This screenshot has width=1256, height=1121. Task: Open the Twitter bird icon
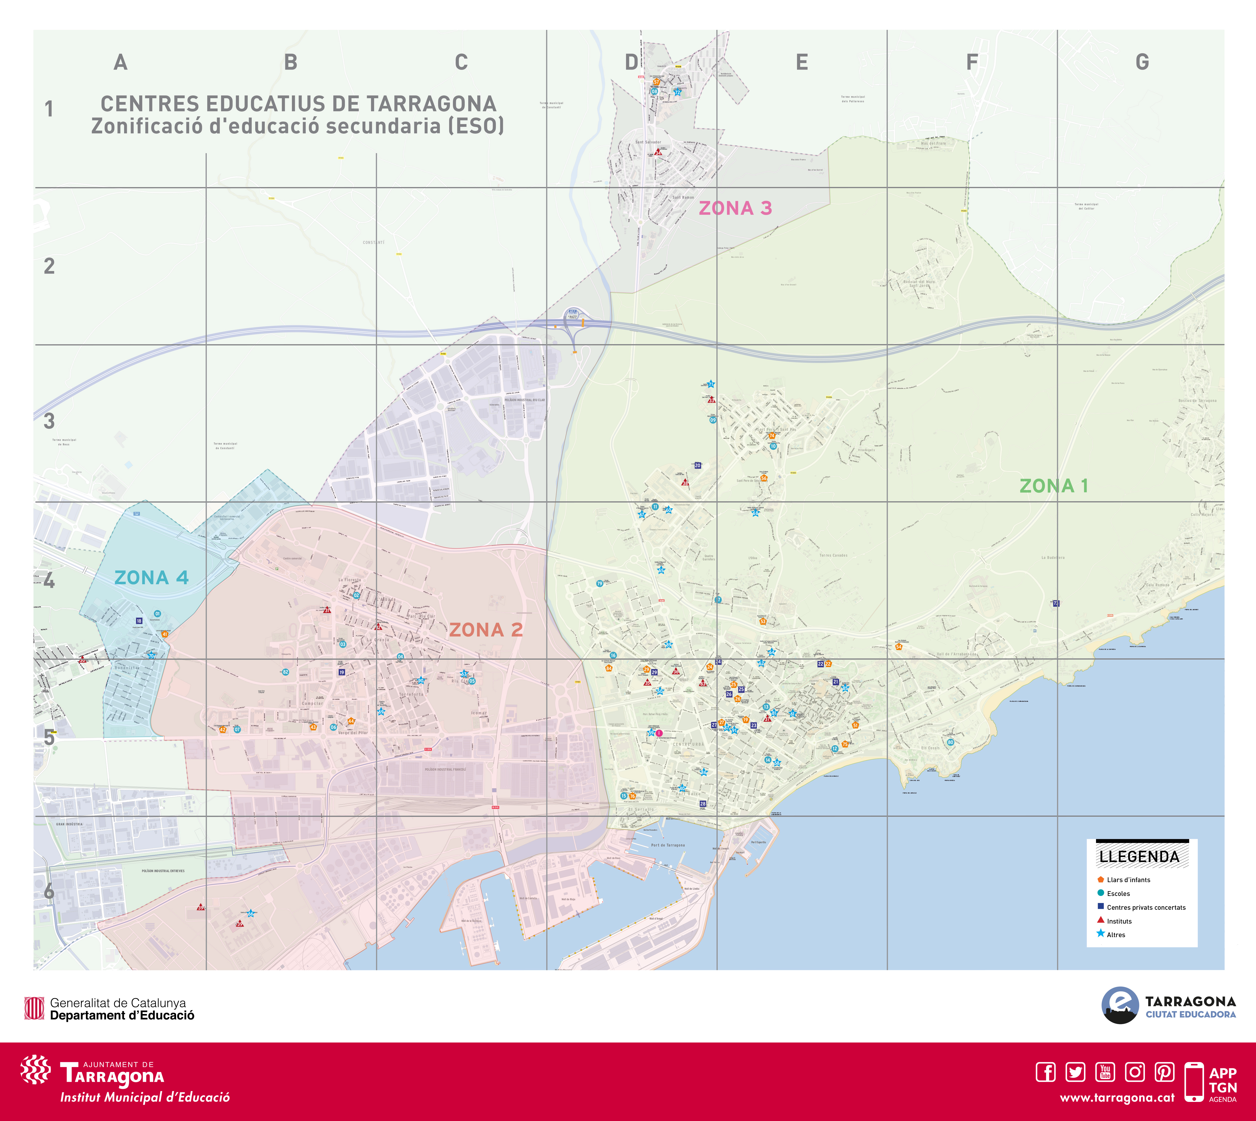pos(1076,1072)
